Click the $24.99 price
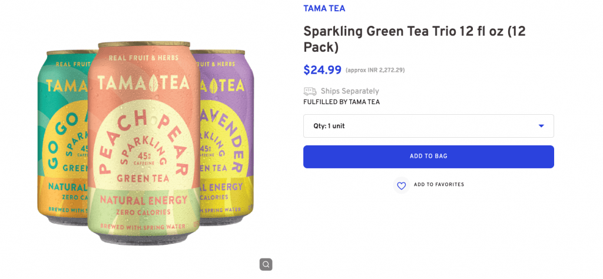Screen dimensions: 603x279 [322, 70]
